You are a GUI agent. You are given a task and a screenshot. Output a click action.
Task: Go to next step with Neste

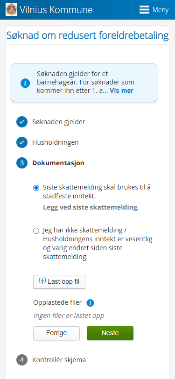click(110, 333)
